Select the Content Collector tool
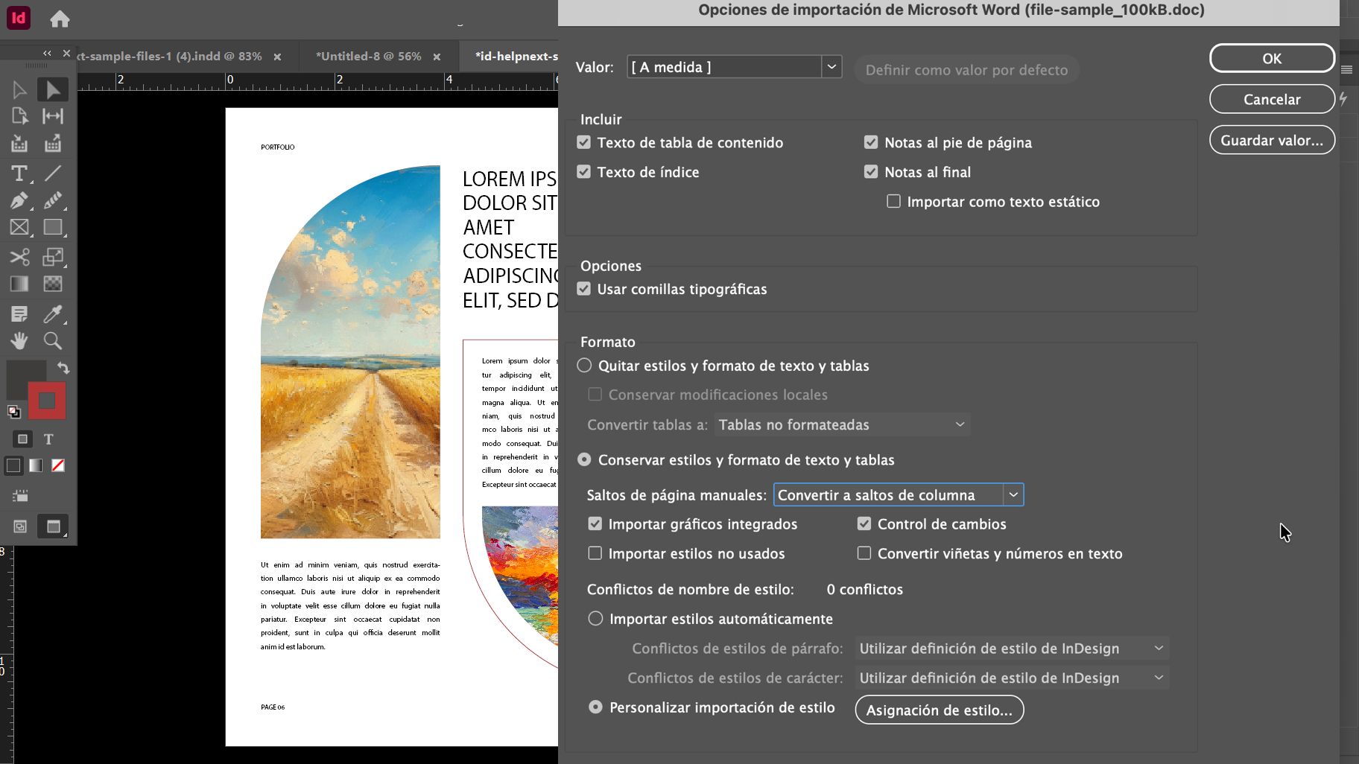This screenshot has width=1359, height=764. [19, 144]
